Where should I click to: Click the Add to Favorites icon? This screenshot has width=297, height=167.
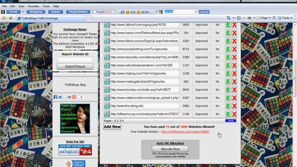pyautogui.click(x=11, y=18)
